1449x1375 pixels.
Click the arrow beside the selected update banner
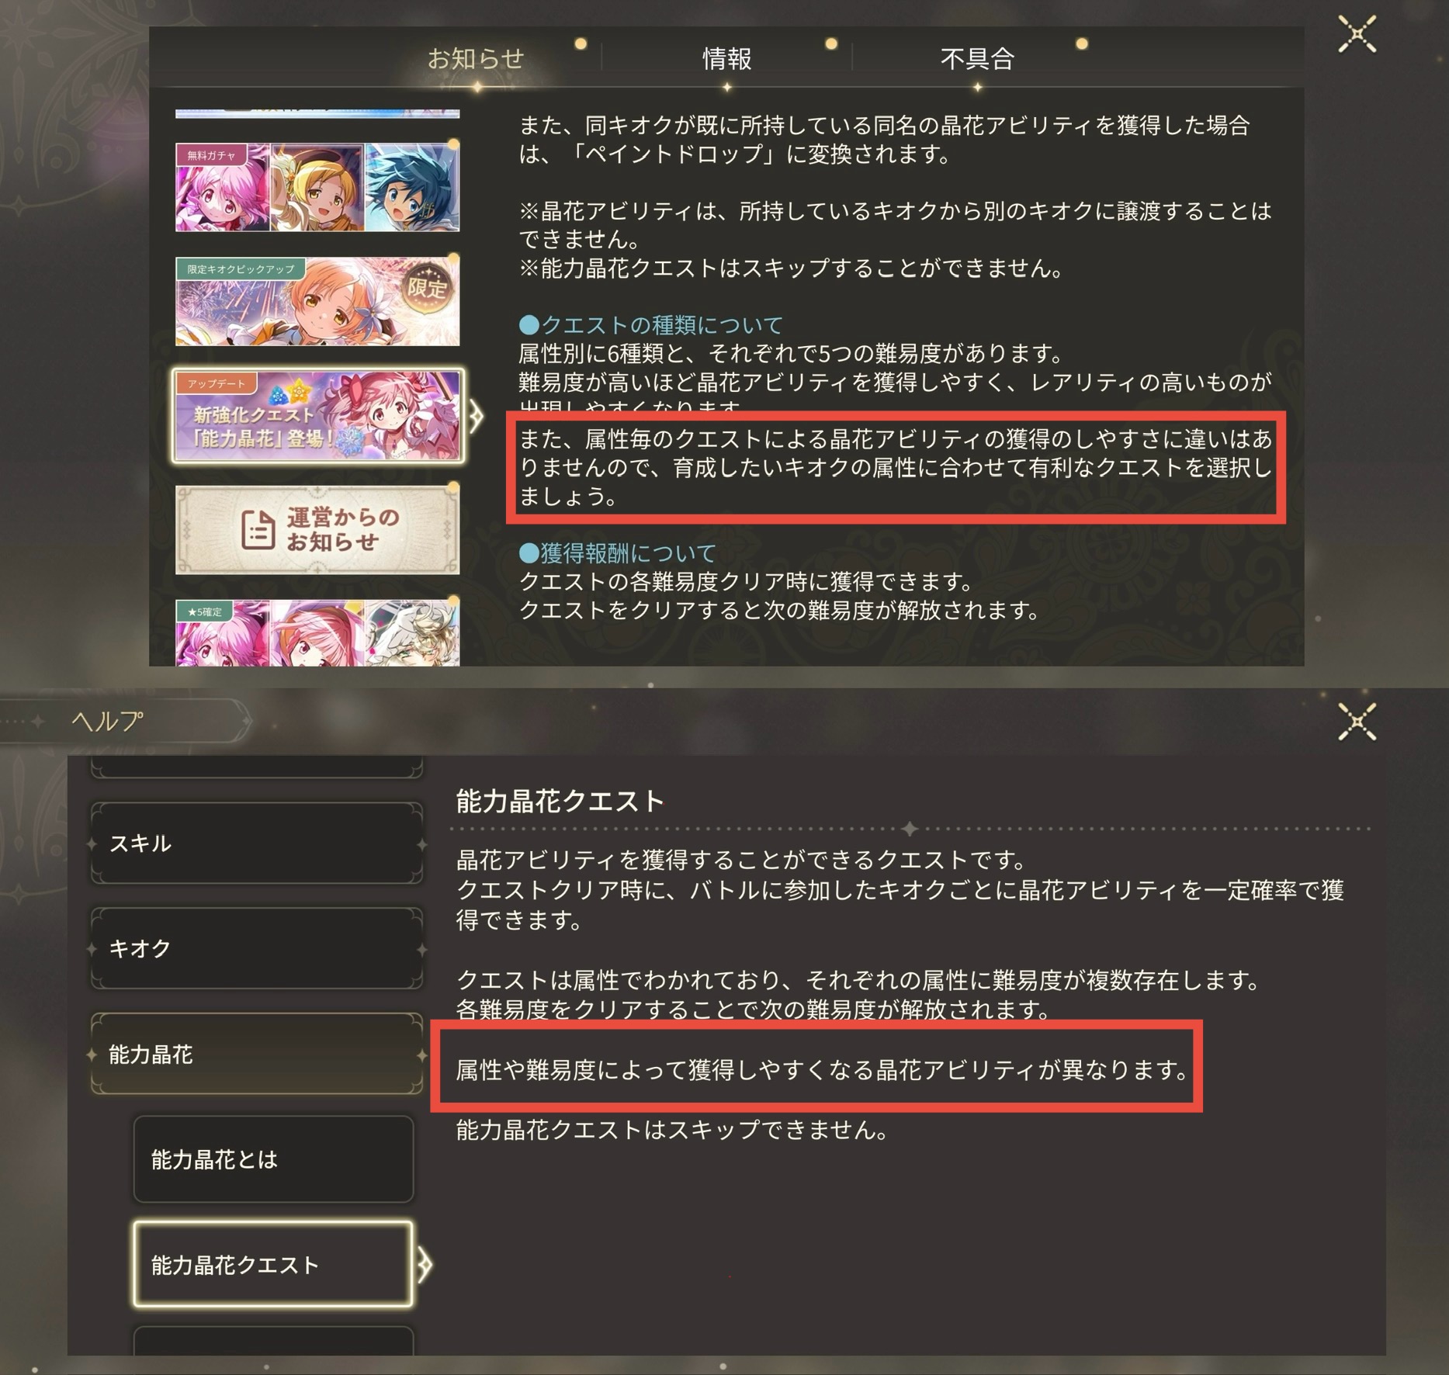[x=476, y=417]
